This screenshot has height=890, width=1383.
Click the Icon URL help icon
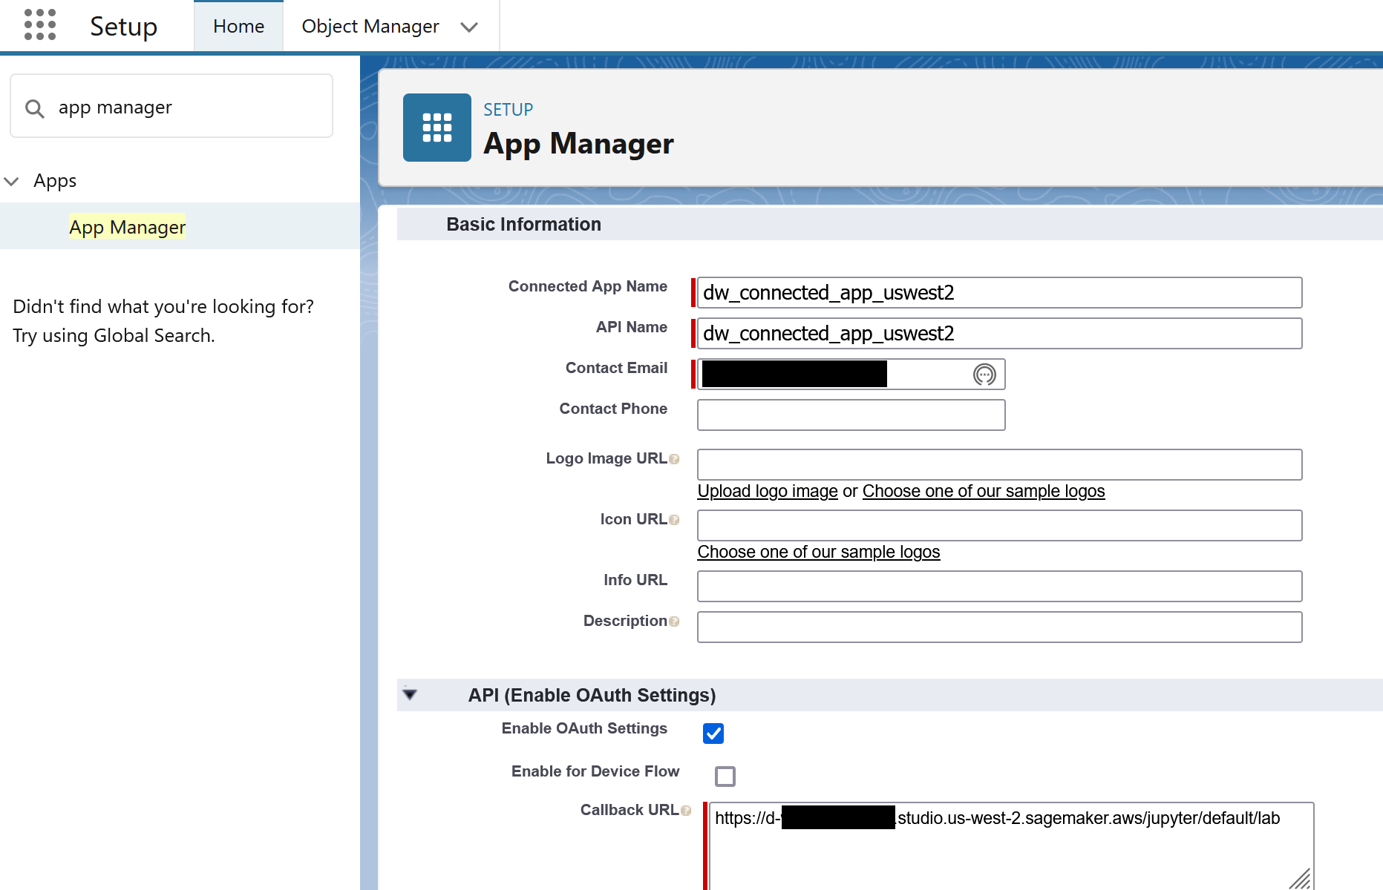[x=674, y=520]
